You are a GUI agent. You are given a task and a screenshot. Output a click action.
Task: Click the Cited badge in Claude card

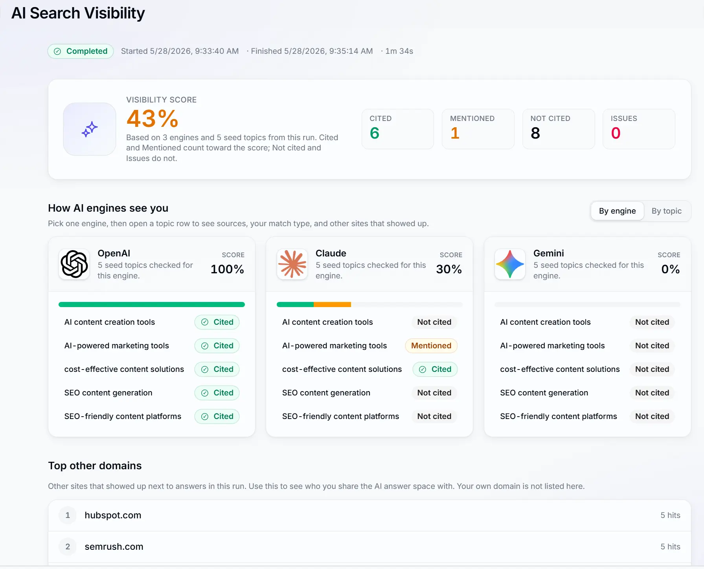pyautogui.click(x=435, y=369)
